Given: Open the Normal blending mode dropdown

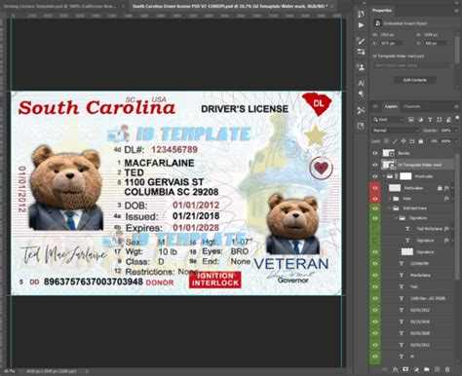Looking at the screenshot, I should 396,131.
